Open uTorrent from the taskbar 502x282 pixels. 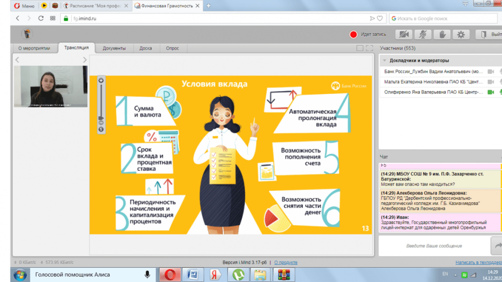tap(238, 275)
